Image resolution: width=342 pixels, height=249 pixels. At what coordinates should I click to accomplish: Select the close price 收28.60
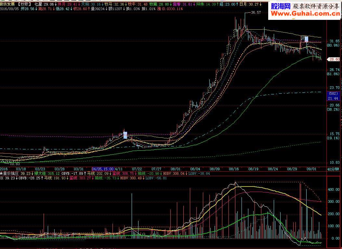80,9
